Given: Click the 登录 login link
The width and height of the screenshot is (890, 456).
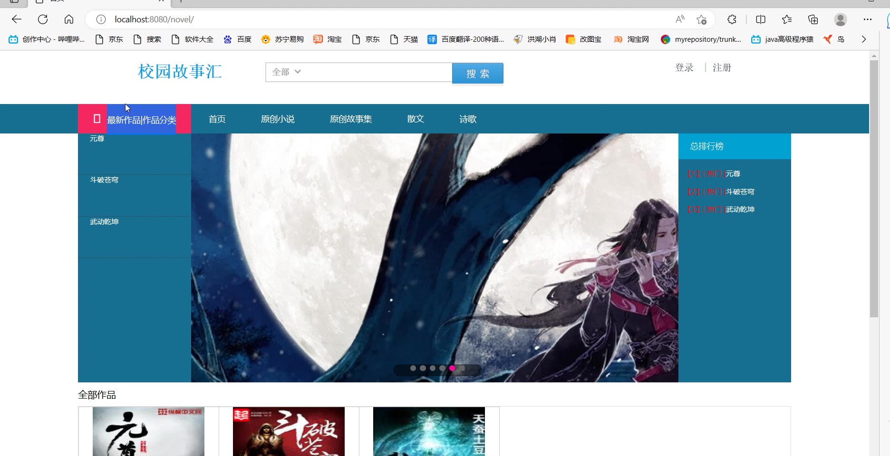Looking at the screenshot, I should (684, 67).
